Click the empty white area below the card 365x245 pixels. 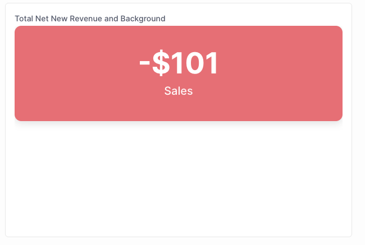pos(179,181)
